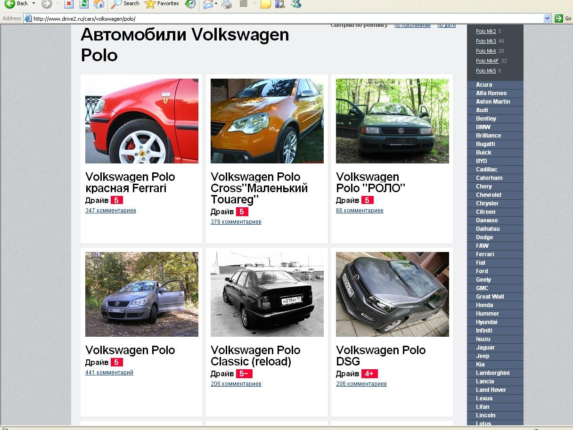Open the 441 комментарий link
Screen dimensions: 573x430
(x=109, y=373)
